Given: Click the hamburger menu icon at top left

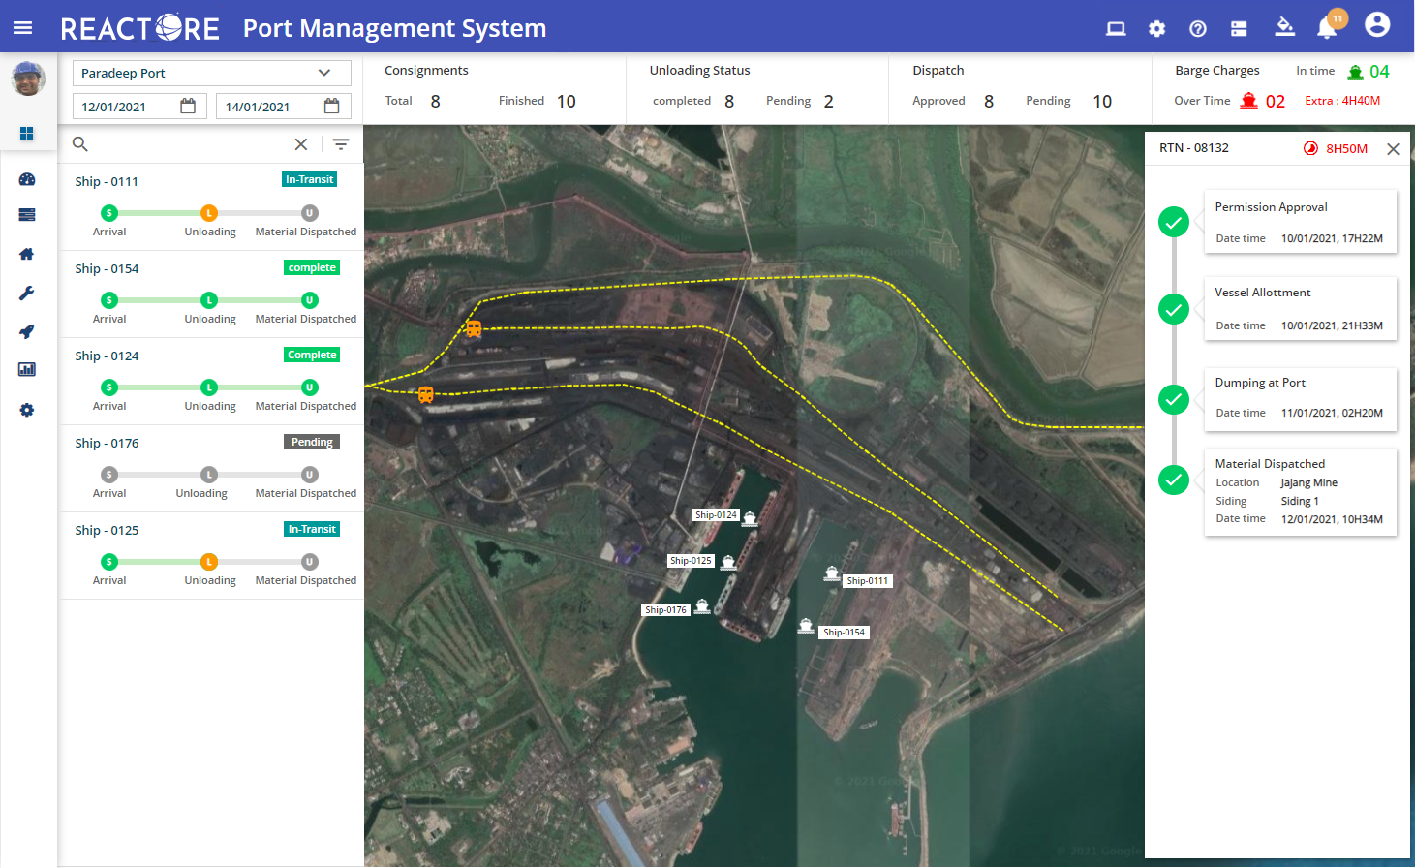Looking at the screenshot, I should click(x=23, y=26).
